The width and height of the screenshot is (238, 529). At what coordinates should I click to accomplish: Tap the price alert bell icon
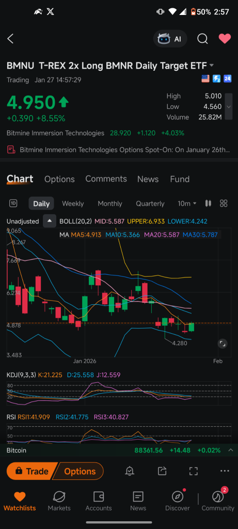click(x=130, y=471)
